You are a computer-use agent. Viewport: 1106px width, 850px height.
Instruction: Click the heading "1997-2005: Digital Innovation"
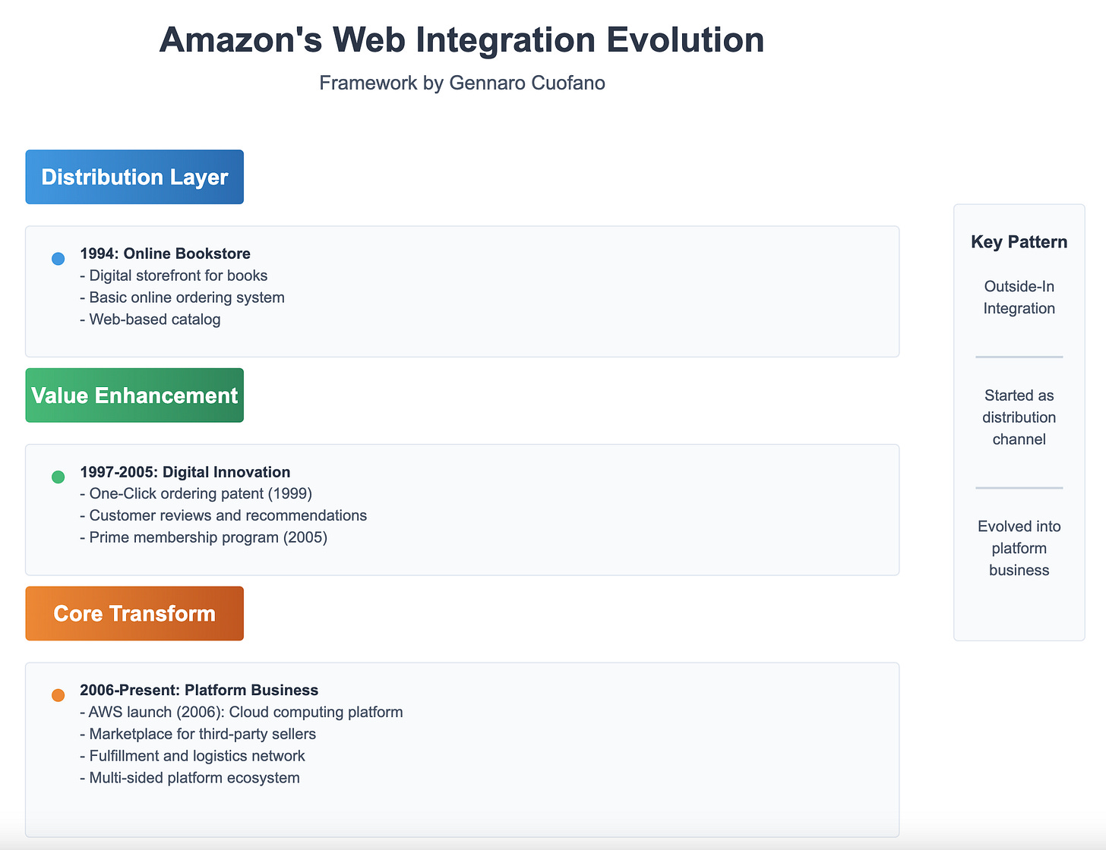[185, 472]
